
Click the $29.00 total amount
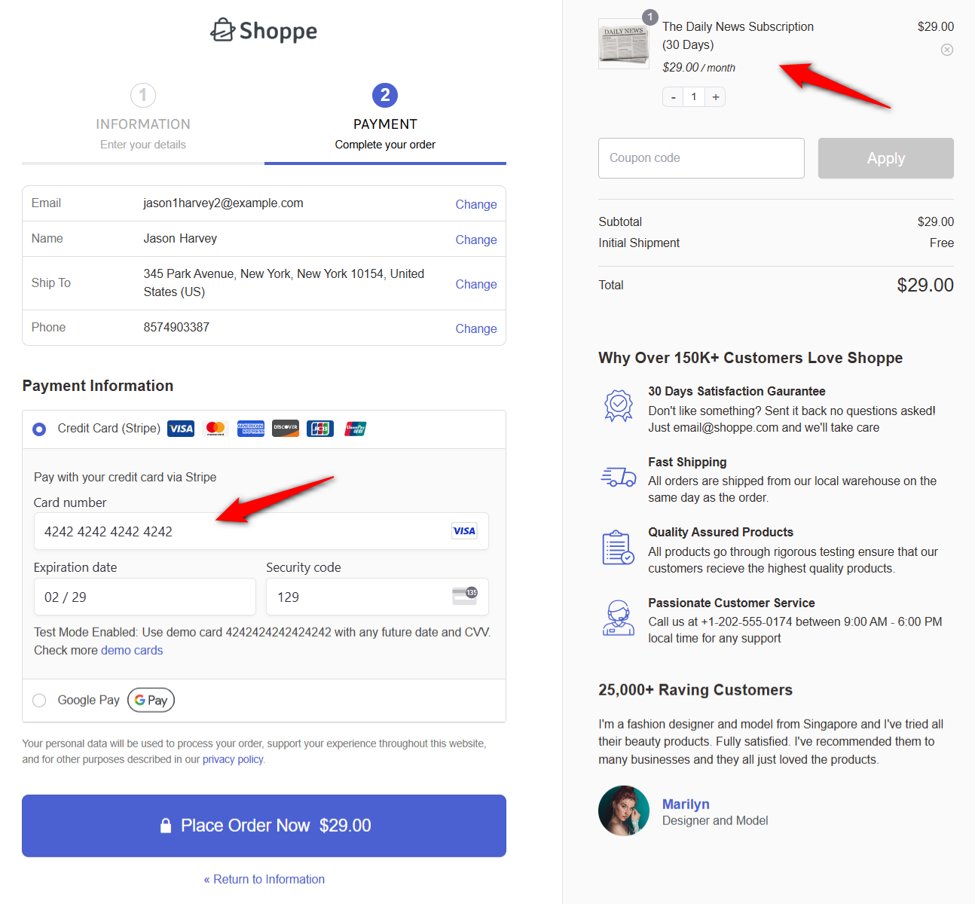925,285
